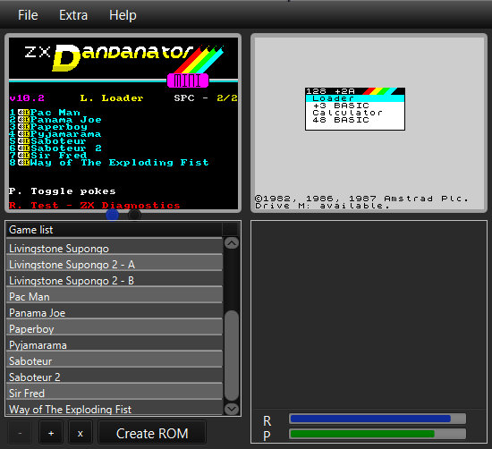Select Panama Joe in game list
Screen dimensions: 492x449
click(115, 312)
